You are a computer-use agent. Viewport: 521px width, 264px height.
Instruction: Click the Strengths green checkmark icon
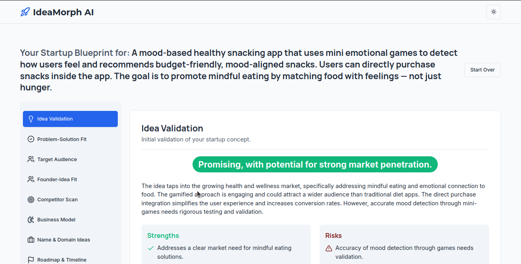(x=151, y=248)
